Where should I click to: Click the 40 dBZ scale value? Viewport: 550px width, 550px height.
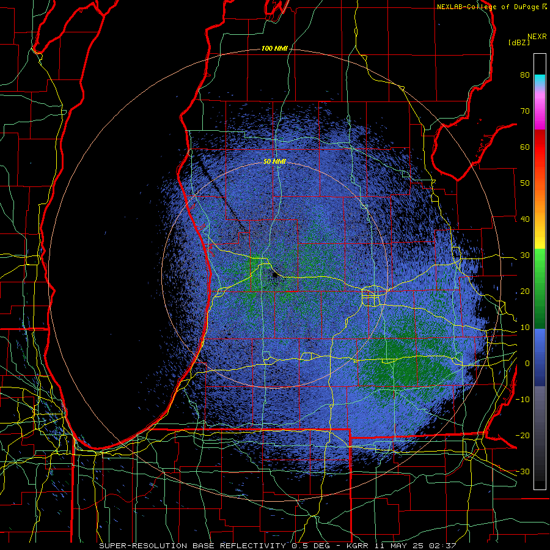point(525,219)
